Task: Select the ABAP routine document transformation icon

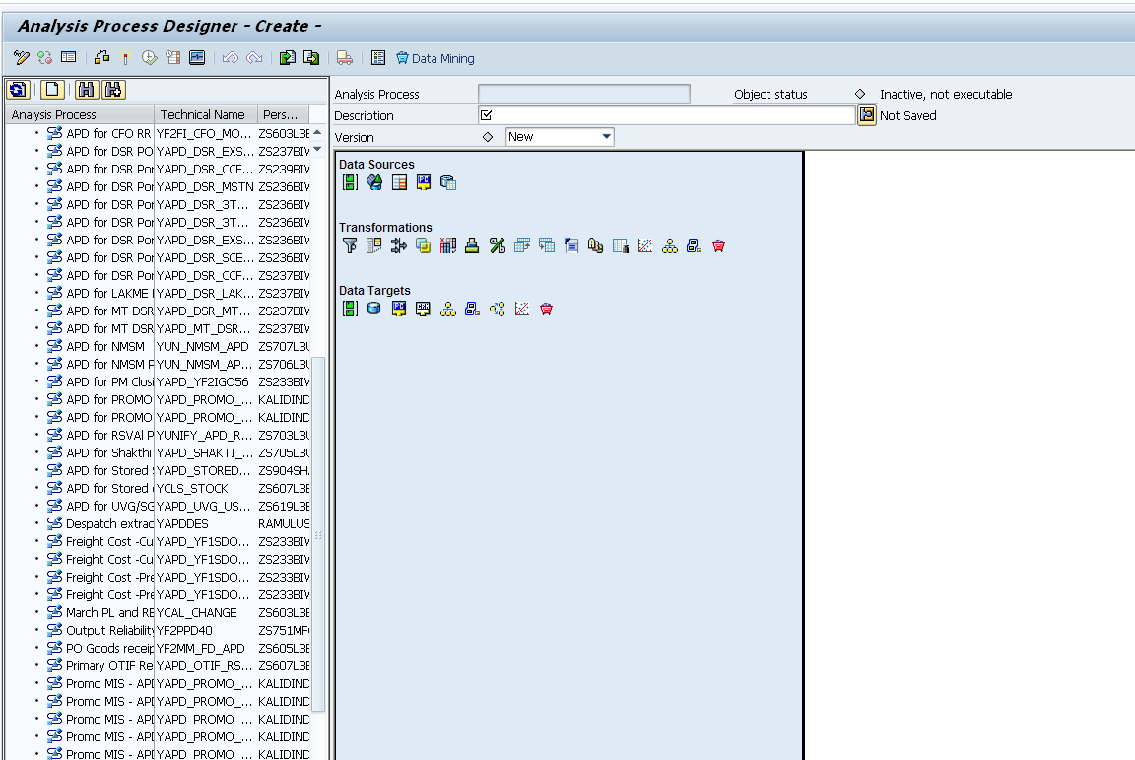Action: (x=571, y=245)
